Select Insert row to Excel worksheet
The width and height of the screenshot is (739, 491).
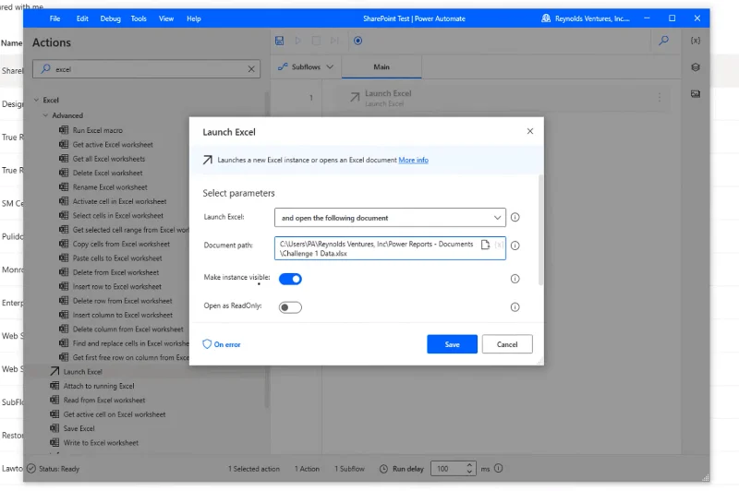click(x=117, y=286)
